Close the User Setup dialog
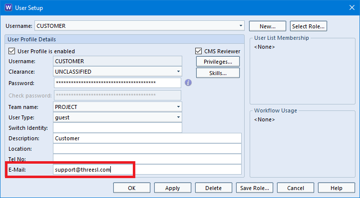 click(352, 7)
